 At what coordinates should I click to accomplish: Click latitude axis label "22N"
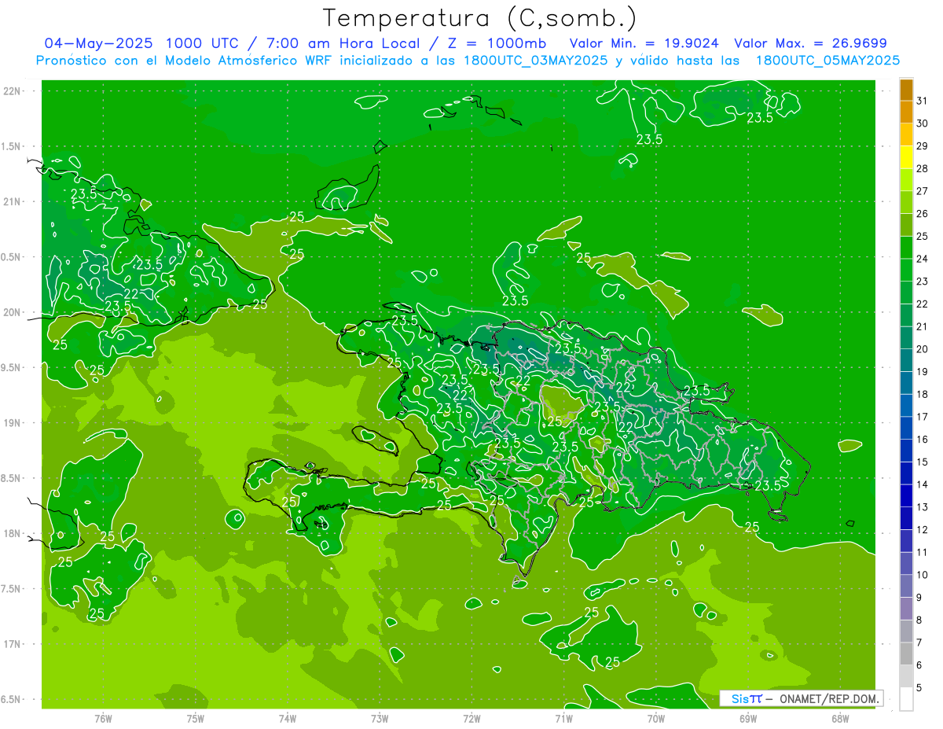pos(12,90)
